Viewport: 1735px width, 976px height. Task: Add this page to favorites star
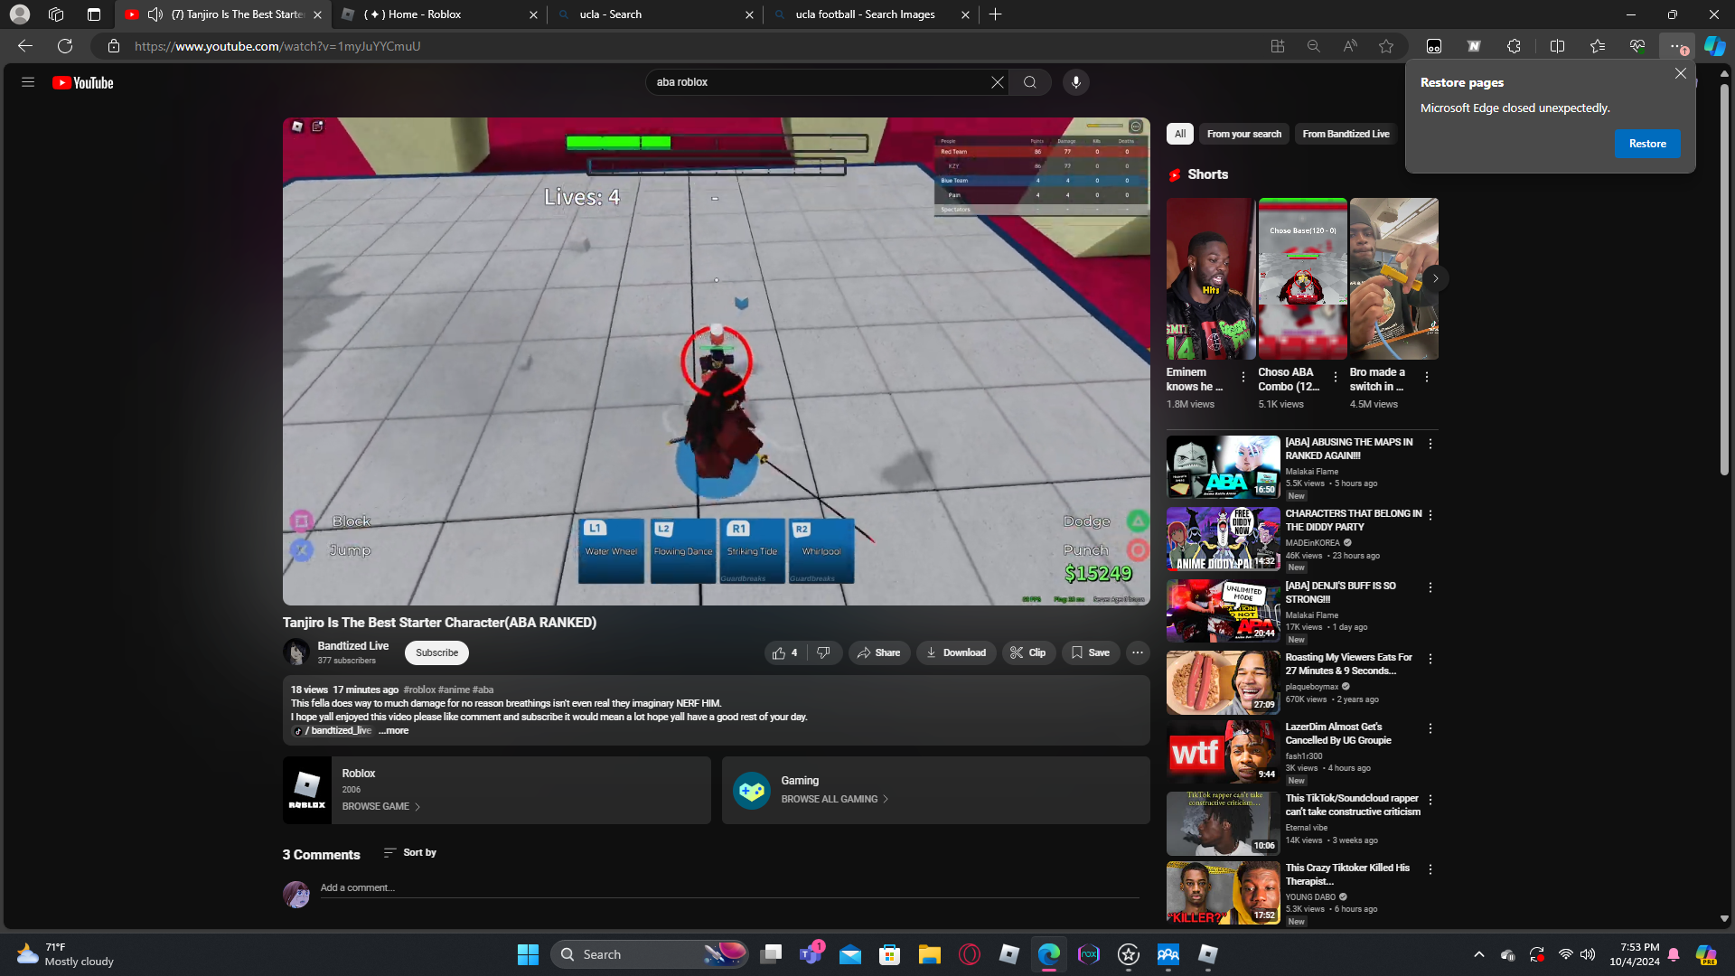[x=1386, y=46]
